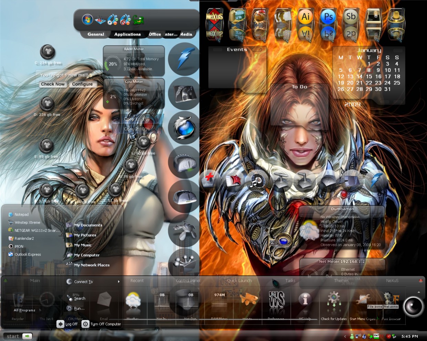The height and width of the screenshot is (341, 427).
Task: Click the Check Now mail button
Action: coord(53,84)
